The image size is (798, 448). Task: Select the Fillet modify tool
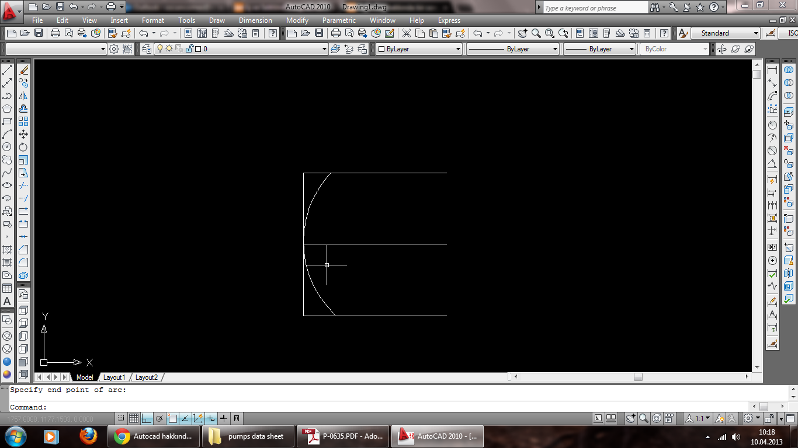pyautogui.click(x=23, y=262)
